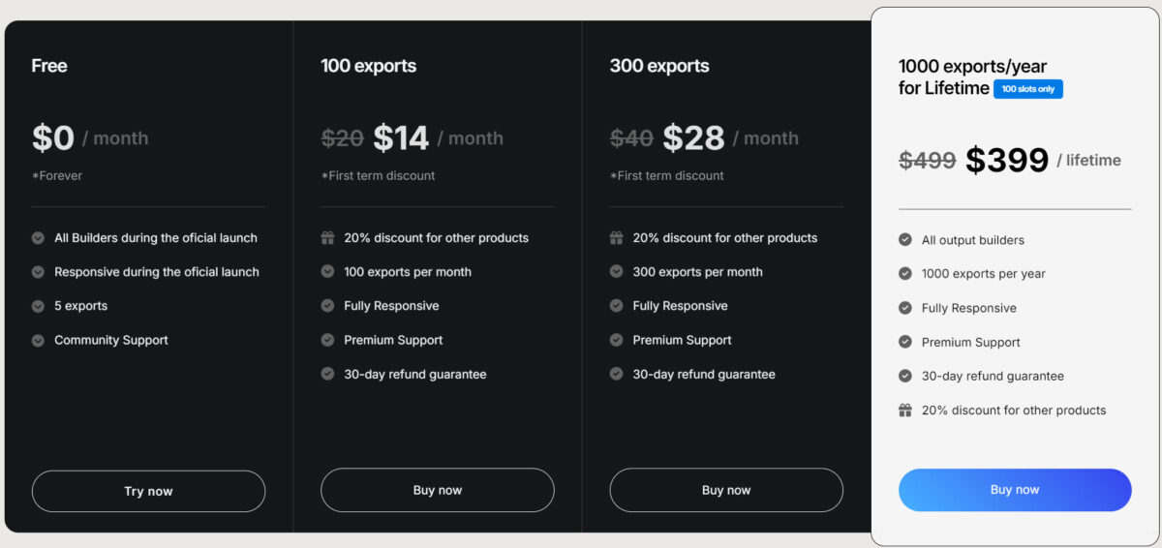Click the $14 per month price
The width and height of the screenshot is (1162, 548).
[401, 138]
